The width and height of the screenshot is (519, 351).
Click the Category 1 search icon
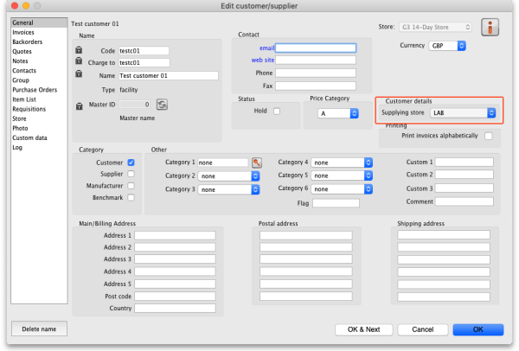tap(256, 163)
